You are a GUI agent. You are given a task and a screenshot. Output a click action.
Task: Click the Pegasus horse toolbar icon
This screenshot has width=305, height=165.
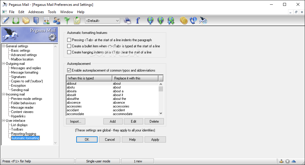[x=203, y=20]
